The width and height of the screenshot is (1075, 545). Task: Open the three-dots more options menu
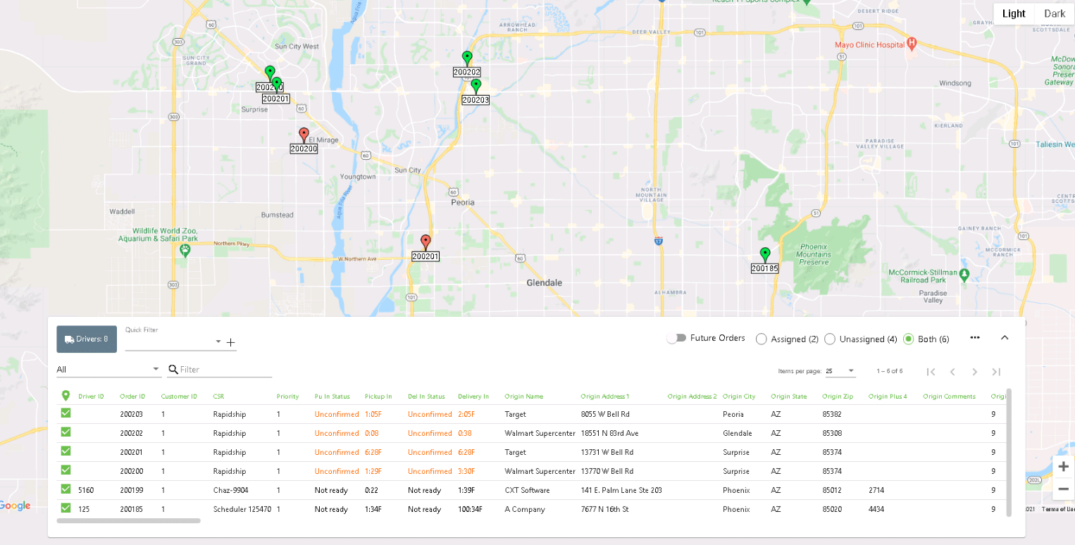click(x=974, y=337)
